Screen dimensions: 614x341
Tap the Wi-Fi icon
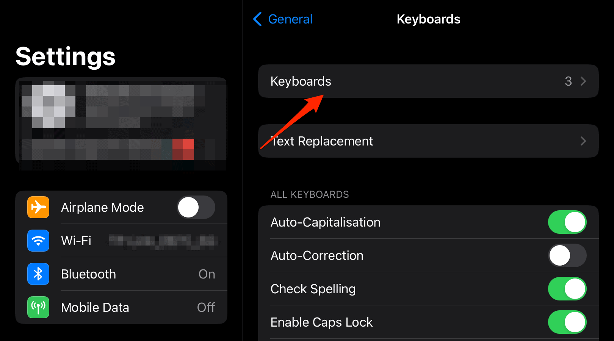(38, 241)
